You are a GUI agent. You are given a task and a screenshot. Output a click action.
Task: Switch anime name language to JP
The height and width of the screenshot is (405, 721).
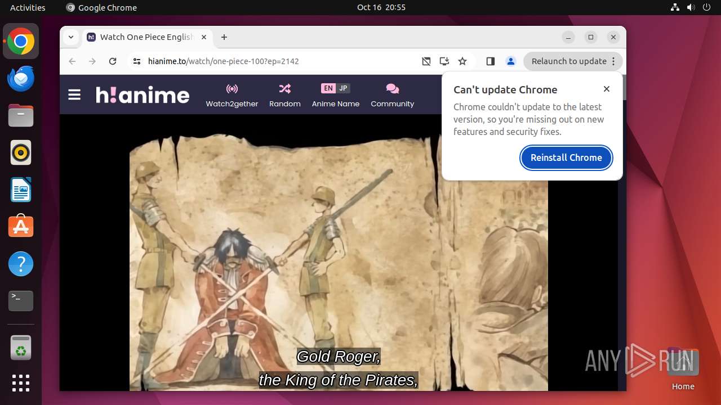(343, 88)
